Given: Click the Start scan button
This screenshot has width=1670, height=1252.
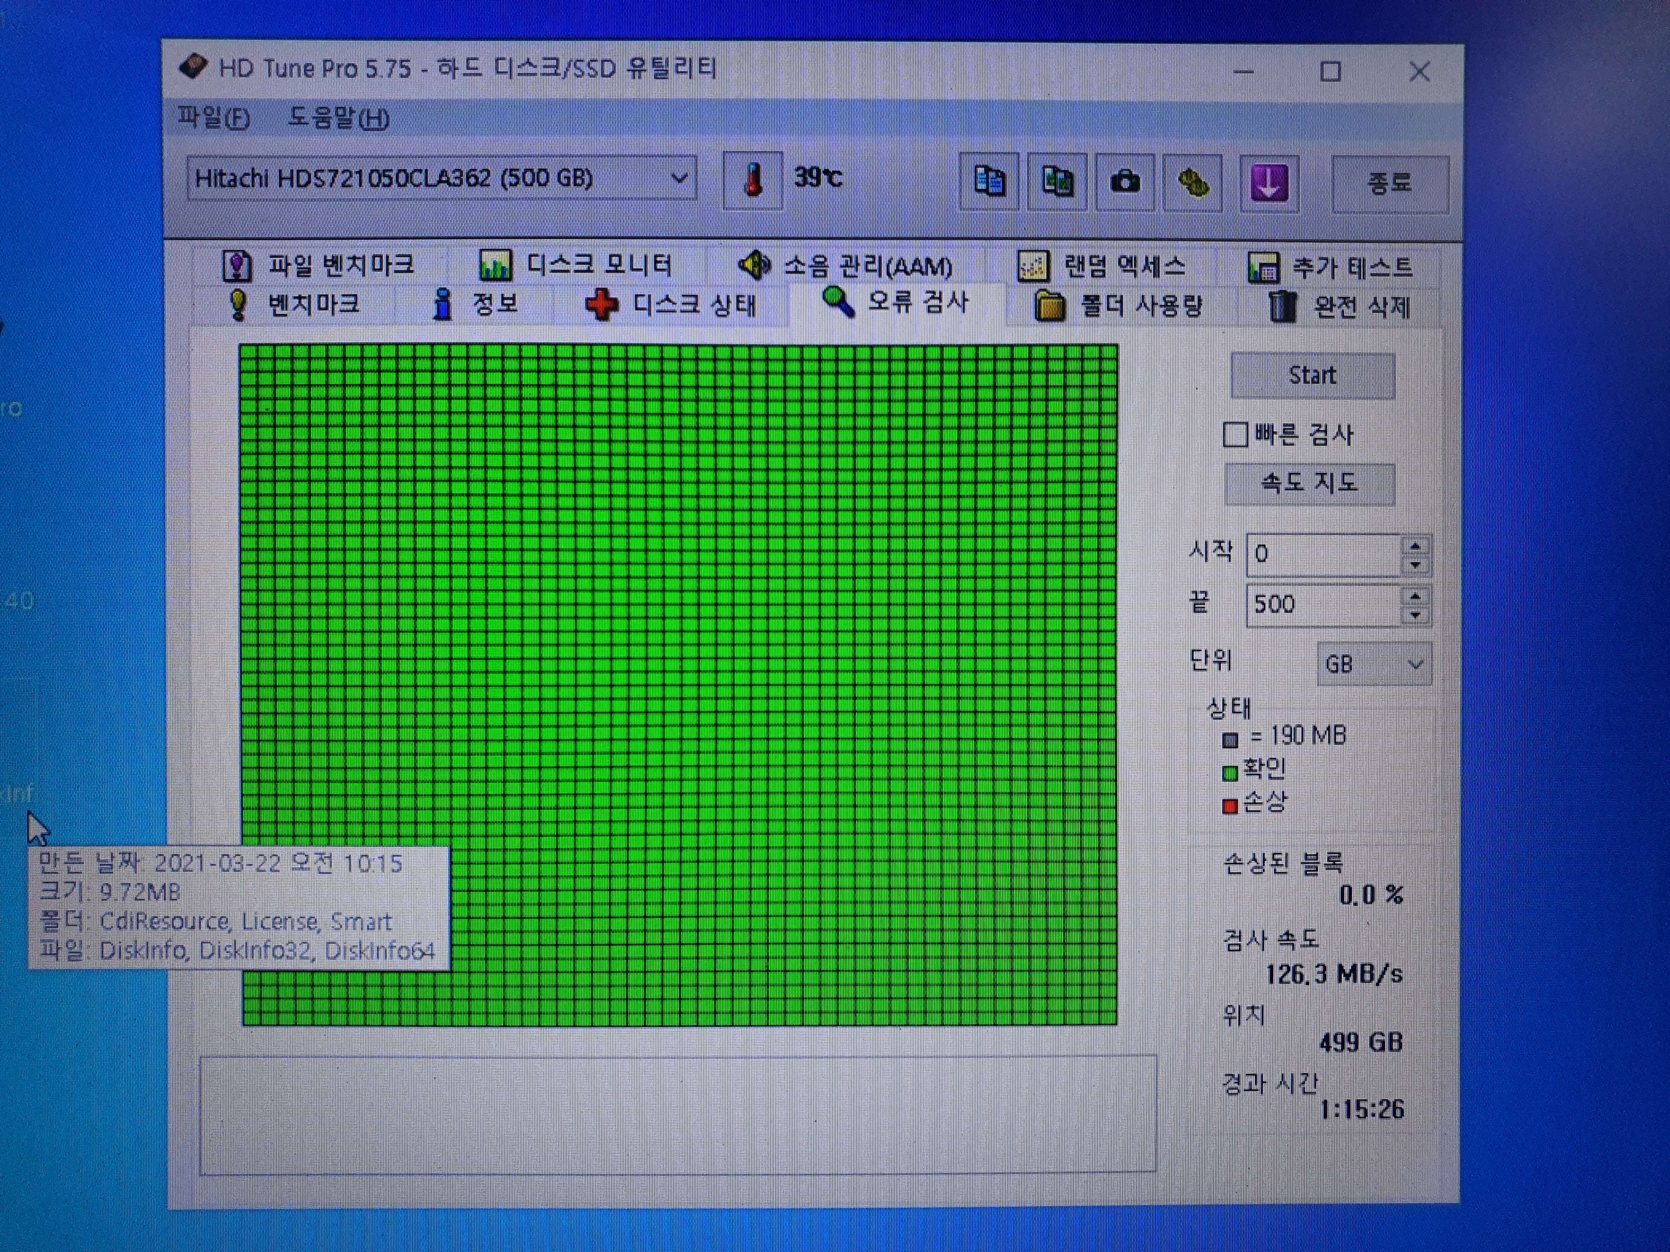Looking at the screenshot, I should click(x=1312, y=375).
